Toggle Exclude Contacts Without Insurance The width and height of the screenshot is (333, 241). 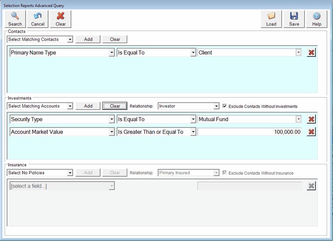coord(225,173)
